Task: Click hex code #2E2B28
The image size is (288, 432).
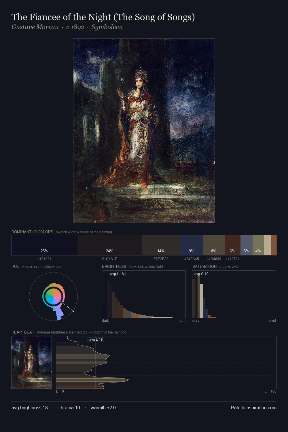Action: pyautogui.click(x=161, y=259)
